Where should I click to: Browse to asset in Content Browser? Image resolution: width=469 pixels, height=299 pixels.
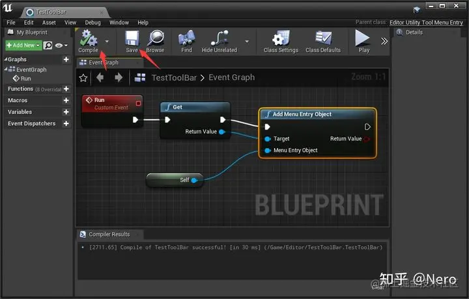coord(155,41)
